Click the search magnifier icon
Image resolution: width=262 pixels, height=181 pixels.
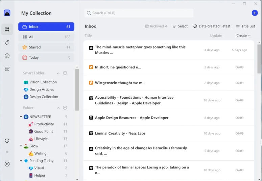pos(89,13)
